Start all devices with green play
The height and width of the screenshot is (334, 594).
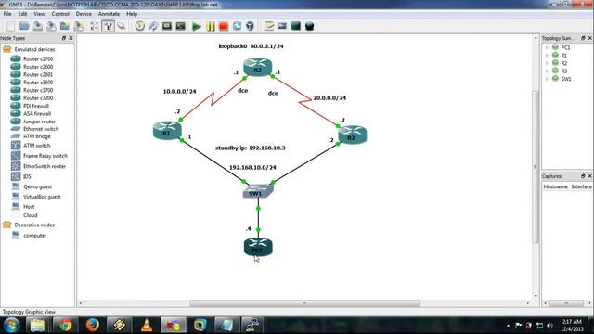point(196,26)
